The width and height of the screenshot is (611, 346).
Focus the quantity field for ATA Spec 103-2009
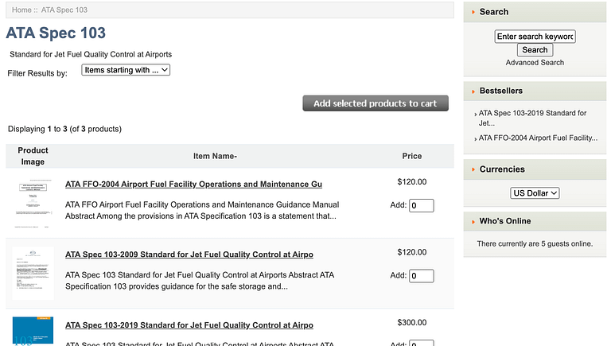(421, 276)
